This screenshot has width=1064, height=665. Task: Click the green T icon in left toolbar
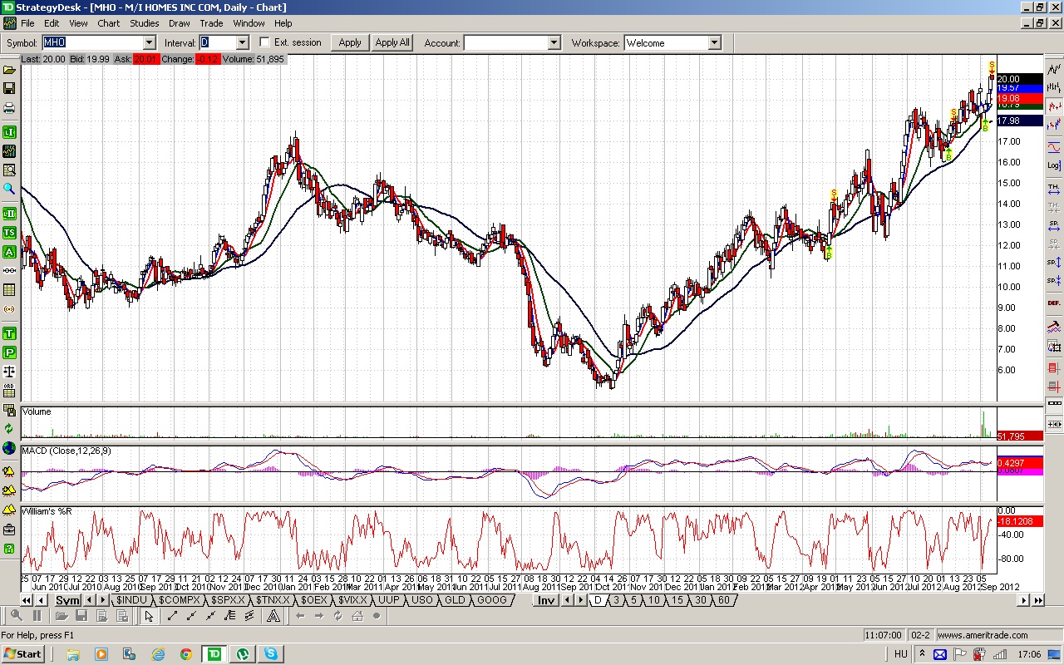click(x=9, y=333)
